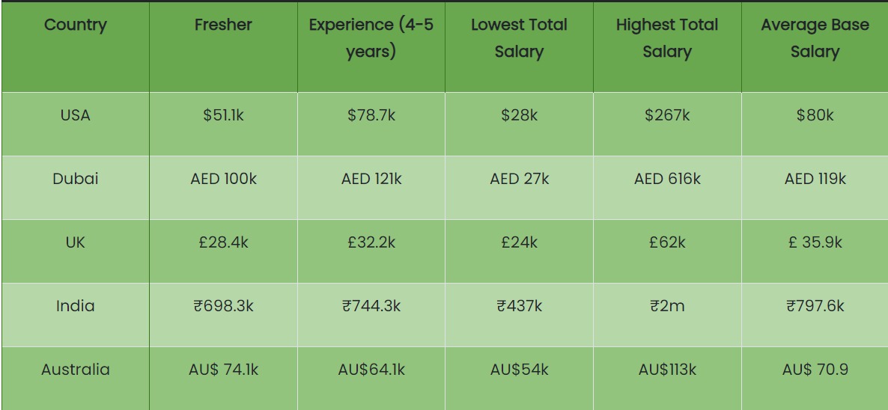Select the Highest Total Salary header
This screenshot has height=410, width=888.
tap(666, 38)
